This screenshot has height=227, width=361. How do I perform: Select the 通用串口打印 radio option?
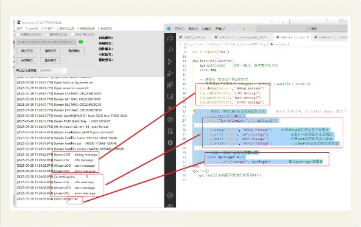pos(57,35)
